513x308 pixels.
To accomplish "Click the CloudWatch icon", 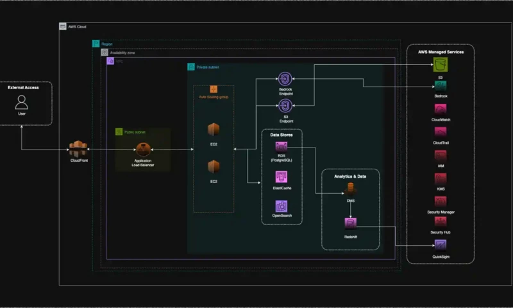I will 441,109.
